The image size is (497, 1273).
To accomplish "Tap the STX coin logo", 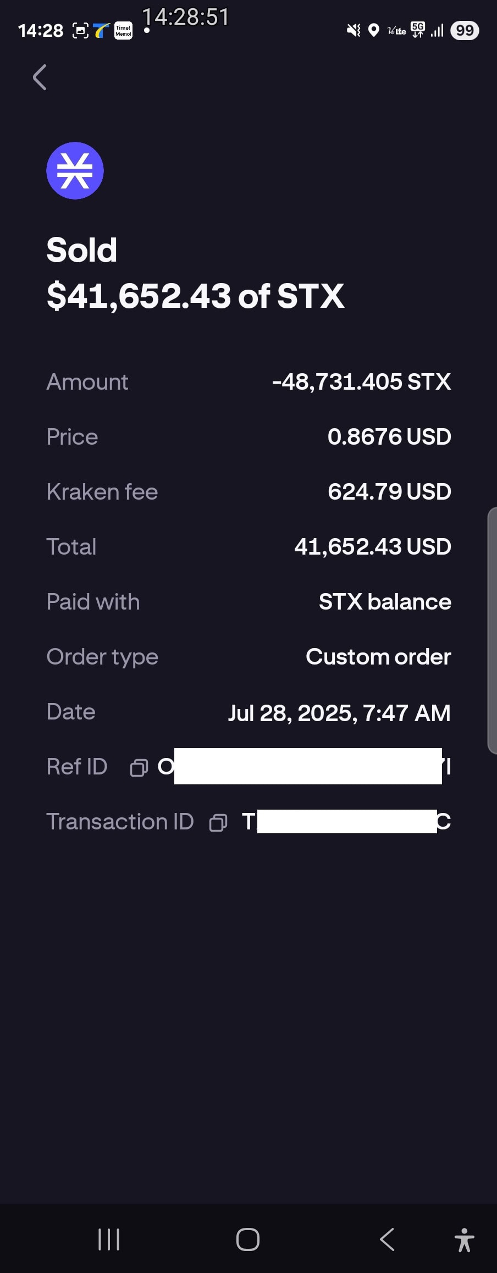I will click(x=75, y=170).
